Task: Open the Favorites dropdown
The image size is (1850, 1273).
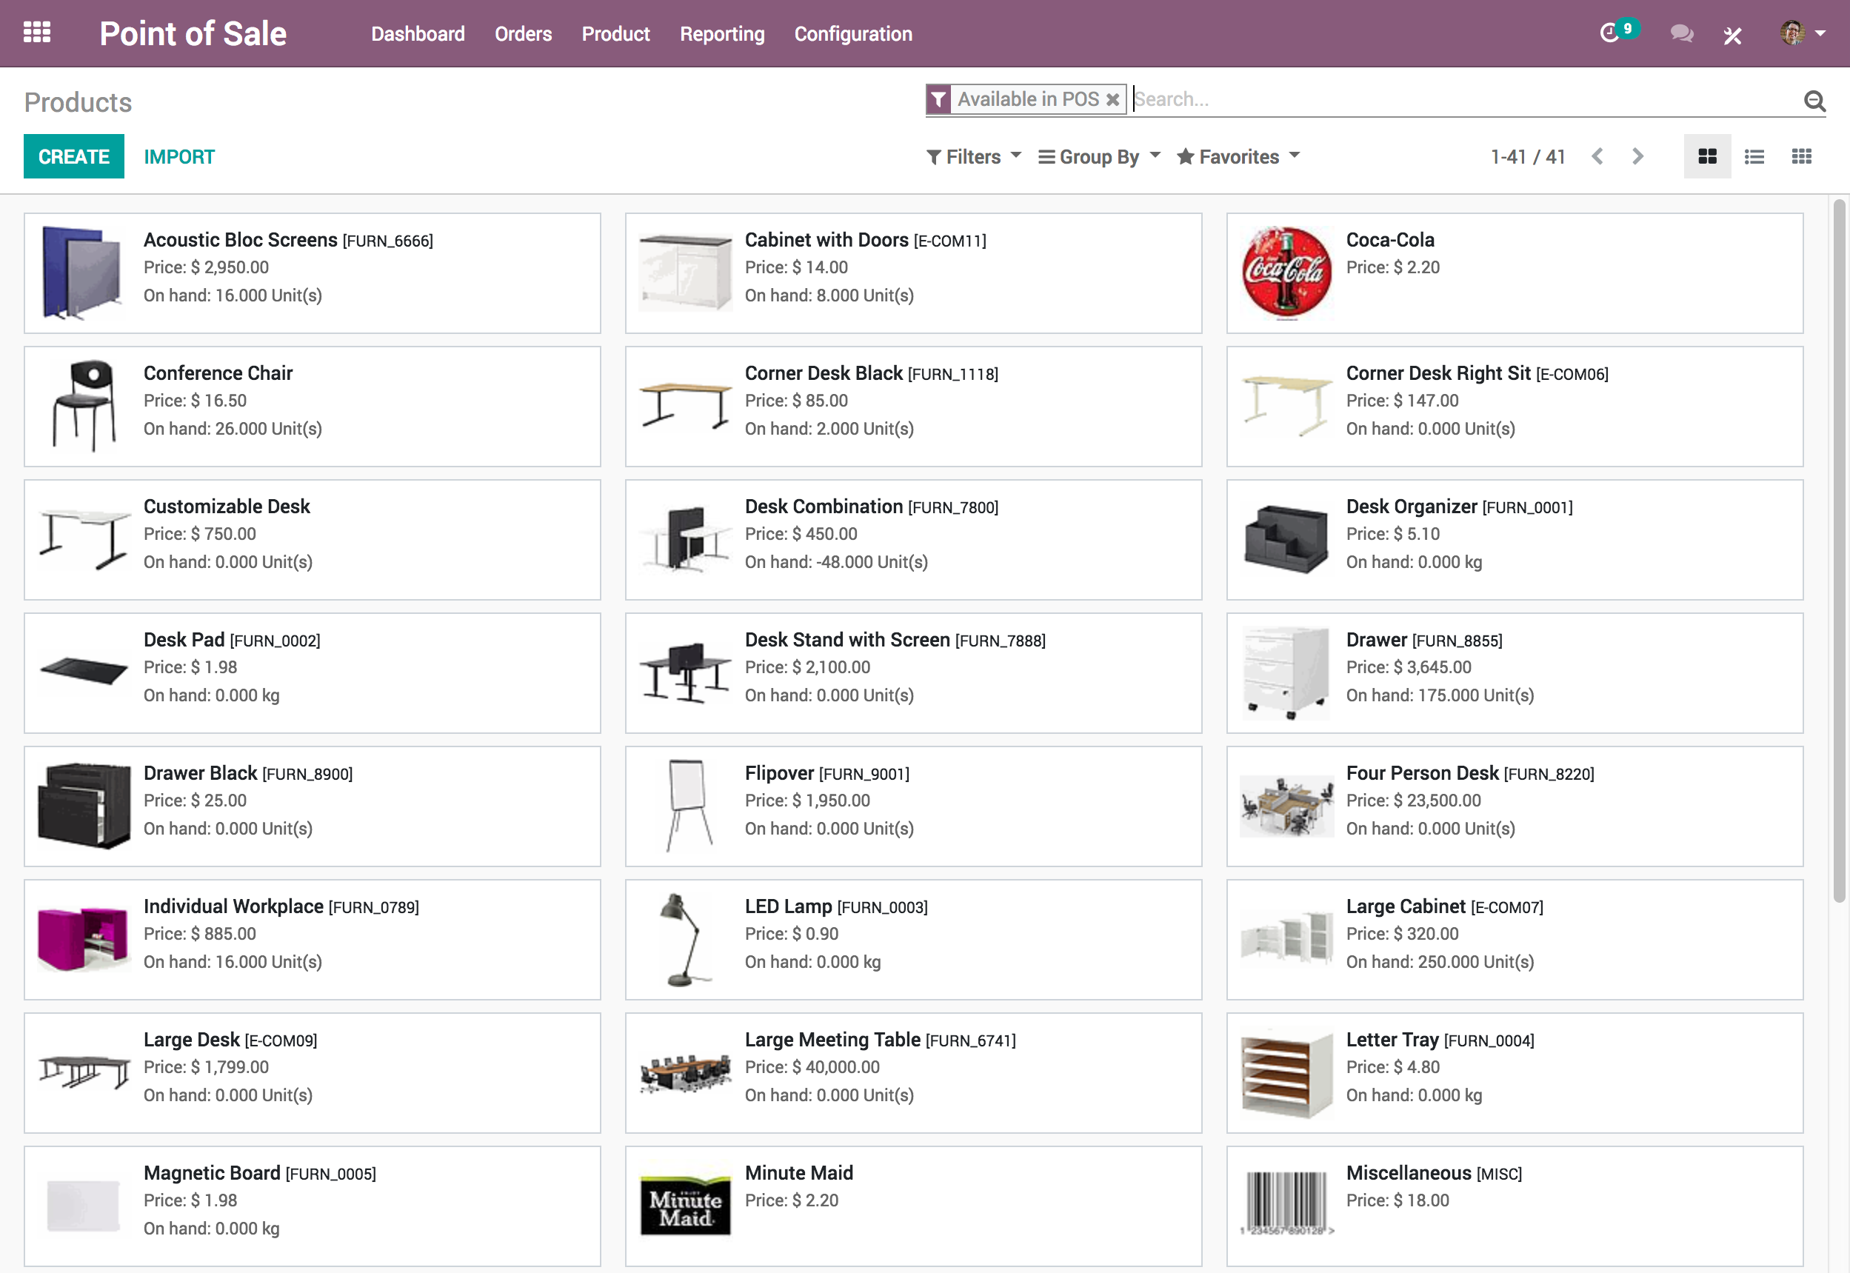Action: (1236, 156)
